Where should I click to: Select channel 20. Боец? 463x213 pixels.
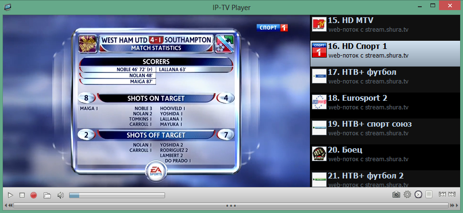pos(385,157)
